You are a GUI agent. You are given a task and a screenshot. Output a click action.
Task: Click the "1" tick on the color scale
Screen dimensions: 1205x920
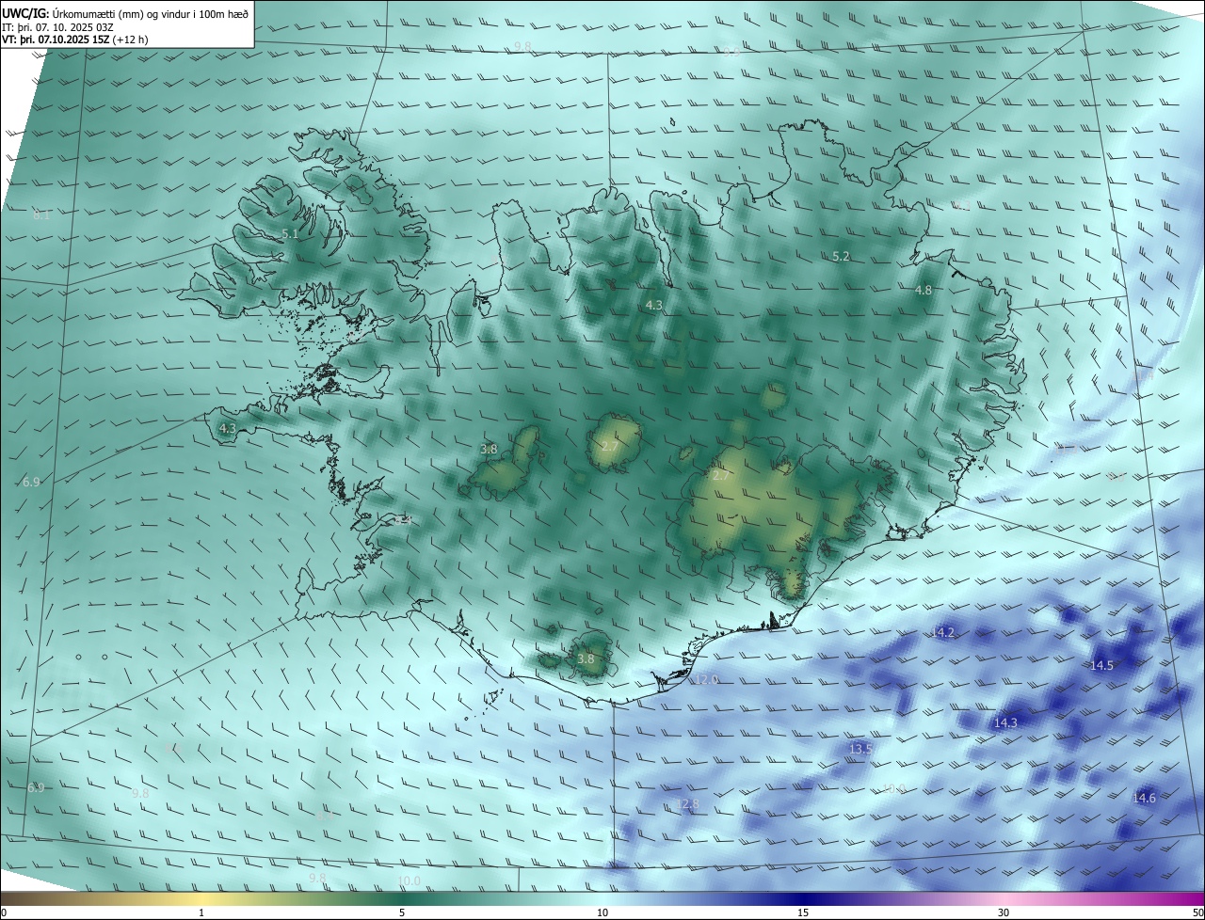(x=201, y=912)
